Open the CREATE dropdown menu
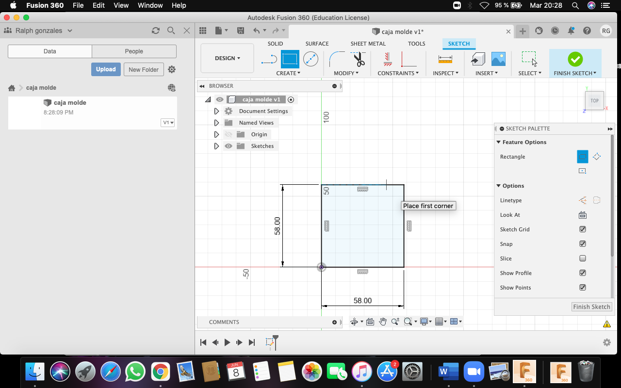The image size is (621, 388). [288, 73]
